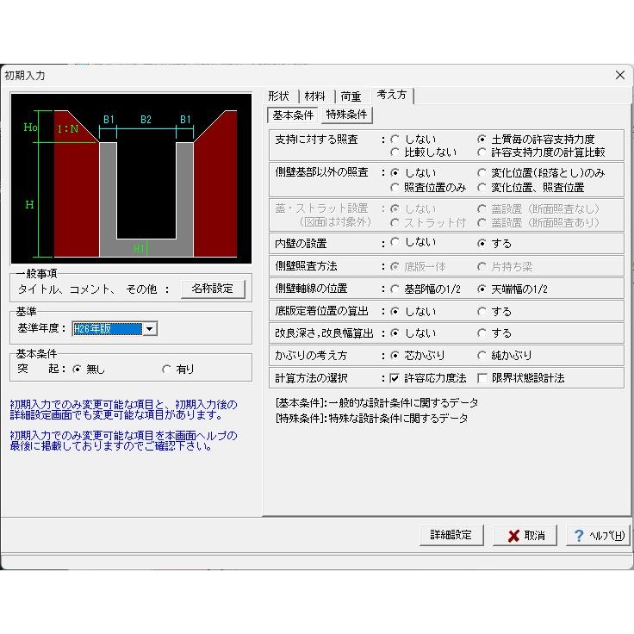Switch to the 特殊条件 sub-tab
Viewport: 634px width, 634px height.
pyautogui.click(x=346, y=115)
